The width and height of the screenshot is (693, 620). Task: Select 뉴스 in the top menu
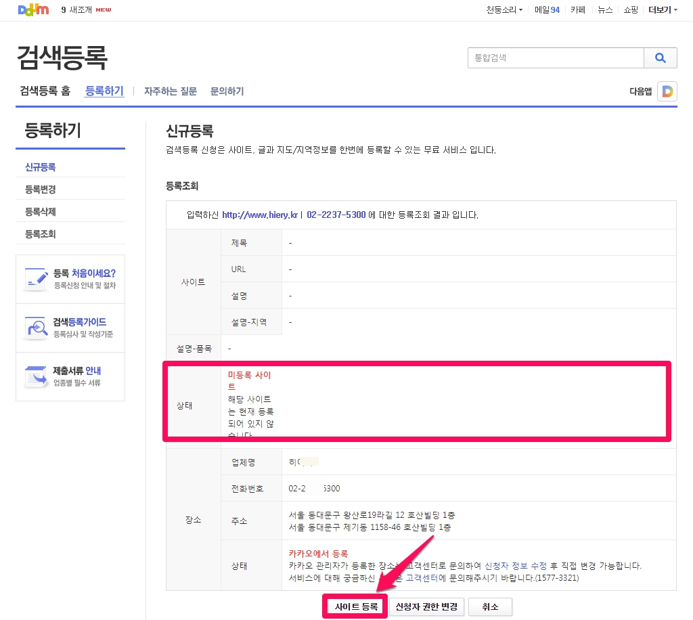(x=604, y=9)
